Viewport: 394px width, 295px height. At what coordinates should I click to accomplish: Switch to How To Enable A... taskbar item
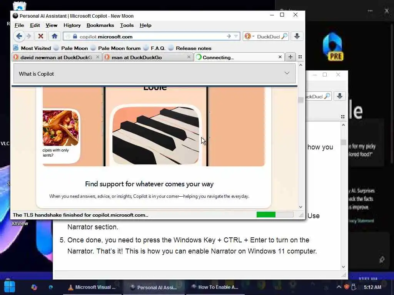pos(215,287)
